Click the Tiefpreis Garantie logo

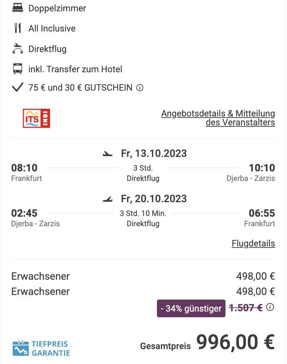(x=41, y=348)
